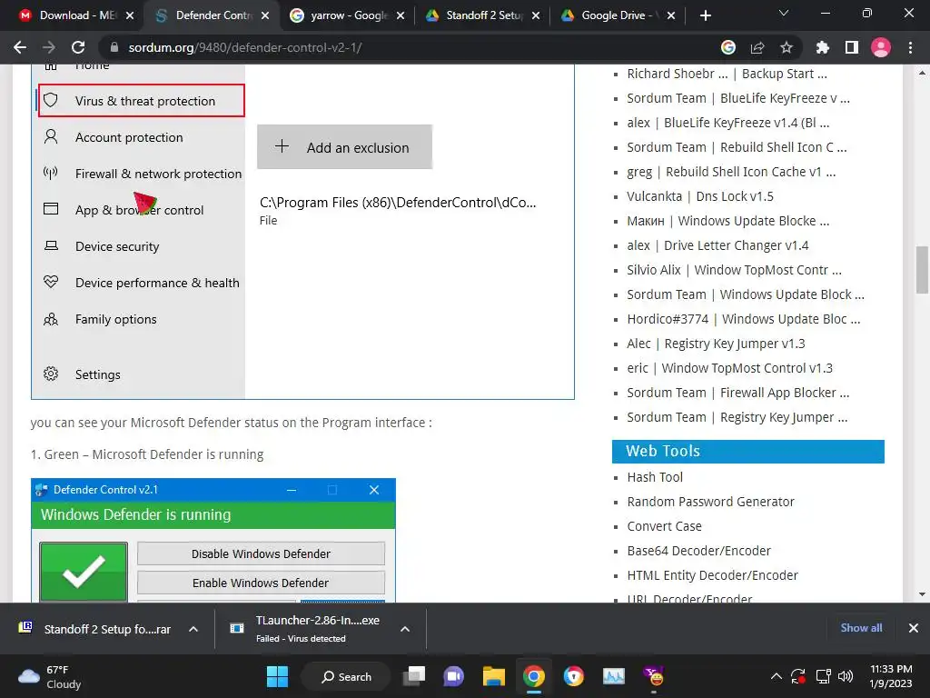Open Alec Registry Key Jumper v1.3 comment
The image size is (930, 698).
(716, 344)
